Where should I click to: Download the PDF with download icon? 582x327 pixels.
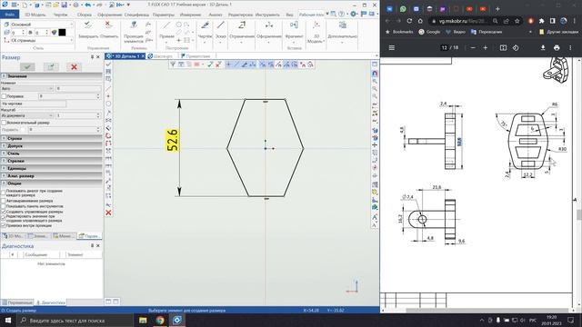coord(543,48)
